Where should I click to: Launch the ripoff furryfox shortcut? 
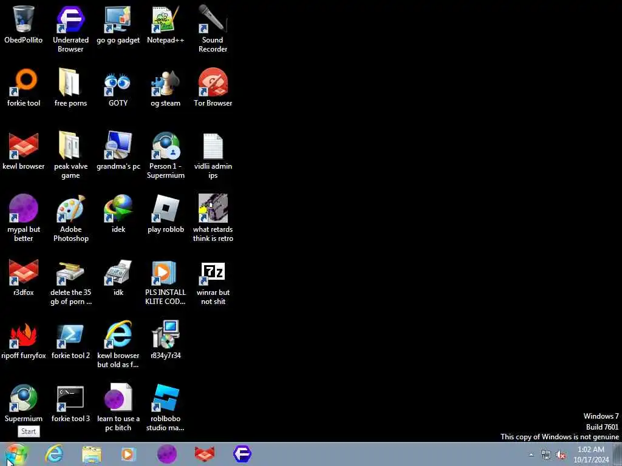tap(24, 340)
